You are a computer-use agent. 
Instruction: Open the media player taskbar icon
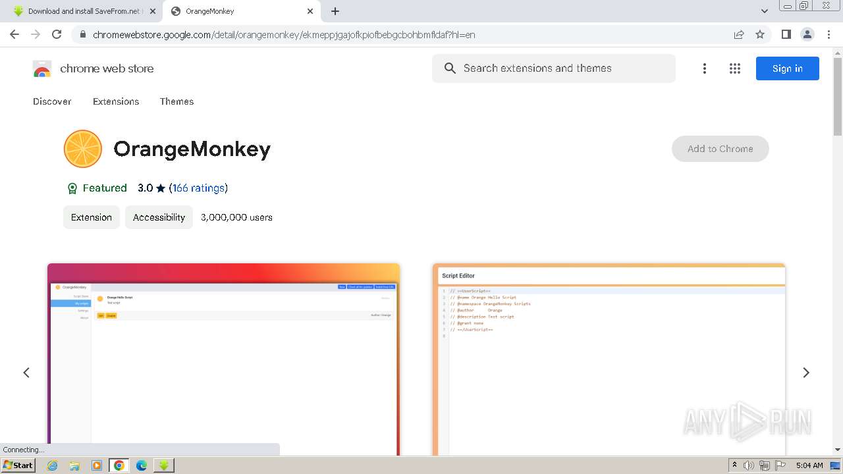pos(97,465)
